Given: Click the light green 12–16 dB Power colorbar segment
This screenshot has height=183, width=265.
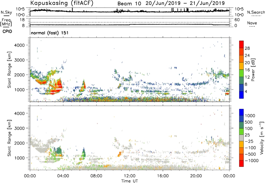Looking at the screenshot, I should tap(241, 73).
